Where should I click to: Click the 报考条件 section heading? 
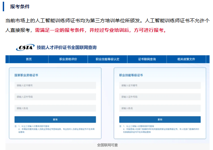coord(20,6)
